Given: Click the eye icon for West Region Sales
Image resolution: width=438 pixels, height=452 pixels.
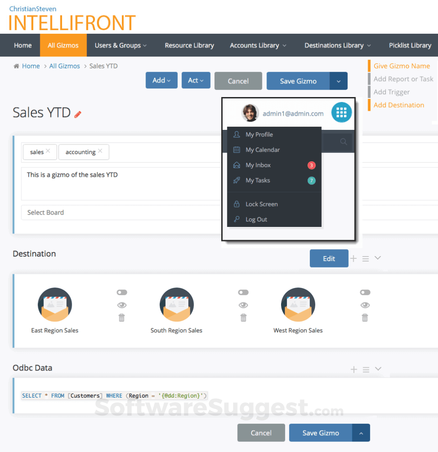Looking at the screenshot, I should [x=365, y=305].
